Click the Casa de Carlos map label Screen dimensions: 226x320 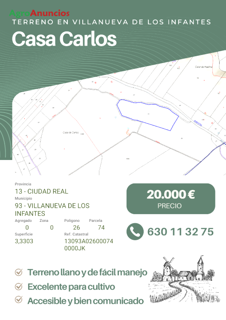click(x=71, y=132)
